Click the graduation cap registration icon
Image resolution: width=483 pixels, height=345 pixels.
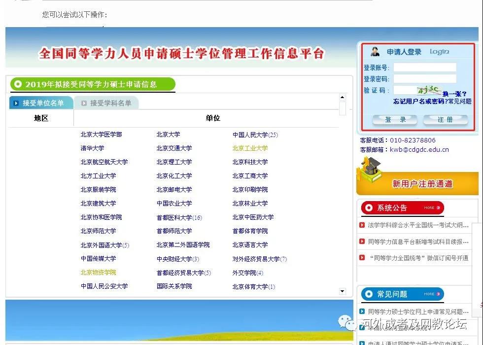[x=370, y=170]
